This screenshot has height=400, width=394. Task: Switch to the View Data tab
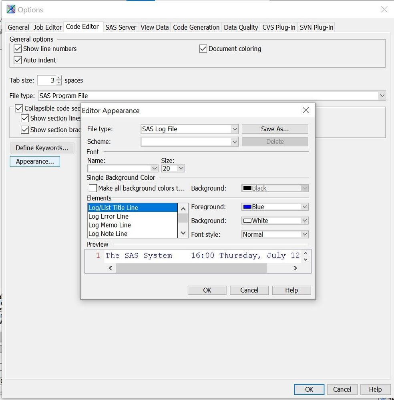(155, 27)
